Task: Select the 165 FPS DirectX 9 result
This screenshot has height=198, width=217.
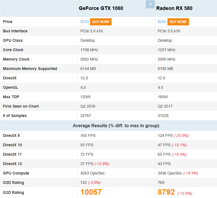Action: (x=88, y=136)
